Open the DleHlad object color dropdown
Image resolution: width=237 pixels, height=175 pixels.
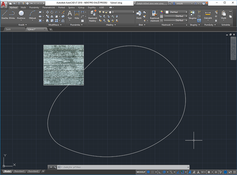pyautogui.click(x=176, y=12)
